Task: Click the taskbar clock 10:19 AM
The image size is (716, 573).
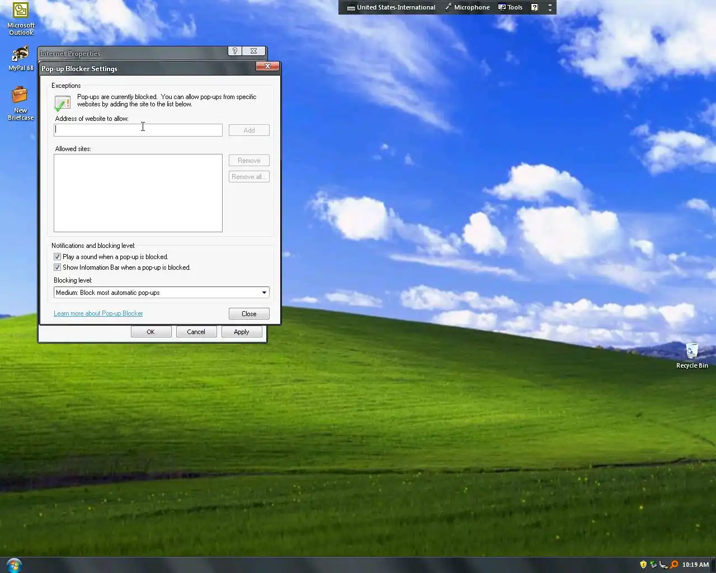Action: point(695,565)
